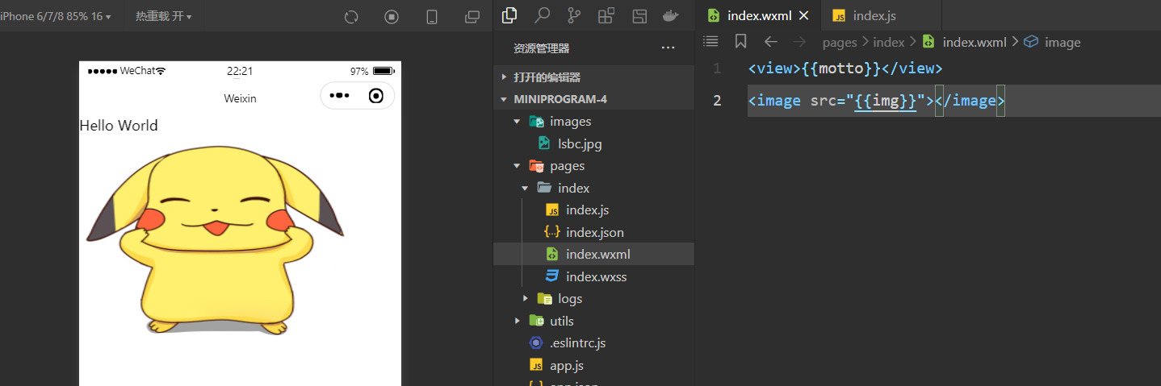Open the .eslintrc.js file
Screen dimensions: 1161x386
pyautogui.click(x=593, y=343)
